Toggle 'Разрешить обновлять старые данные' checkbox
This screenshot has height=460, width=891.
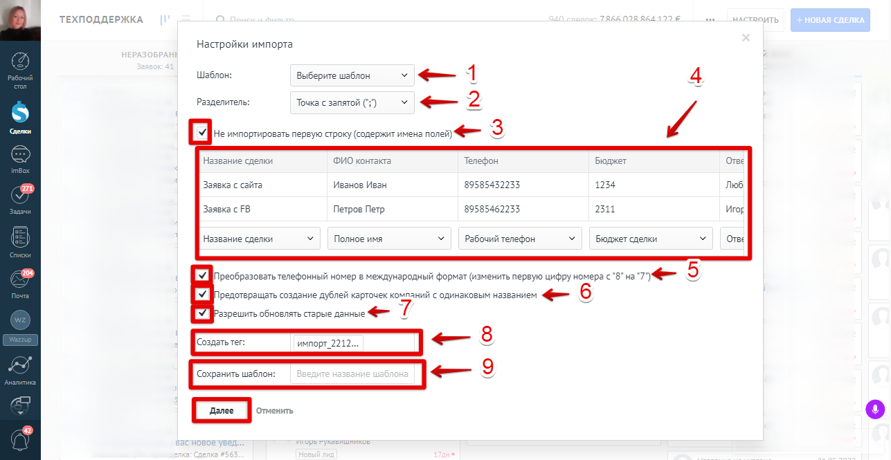click(x=201, y=314)
